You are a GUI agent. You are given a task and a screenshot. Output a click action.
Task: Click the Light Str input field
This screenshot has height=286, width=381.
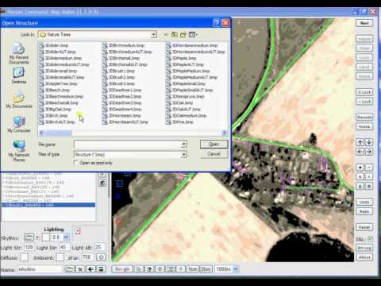[29, 247]
